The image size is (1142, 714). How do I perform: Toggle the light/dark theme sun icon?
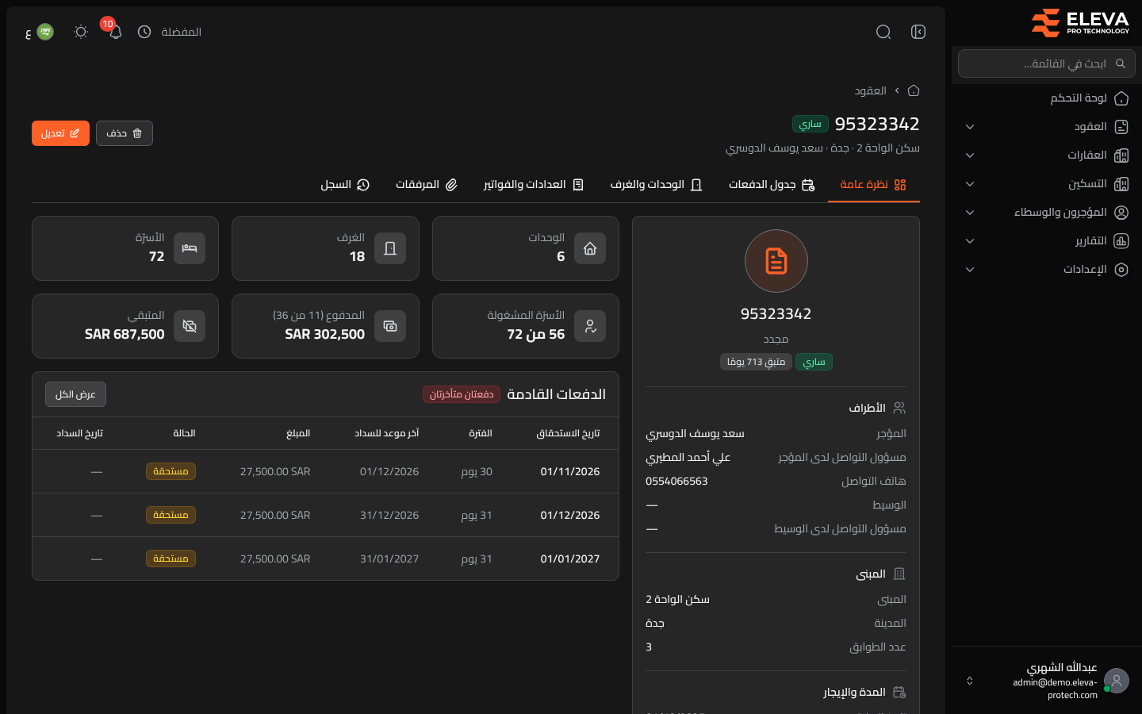point(81,32)
